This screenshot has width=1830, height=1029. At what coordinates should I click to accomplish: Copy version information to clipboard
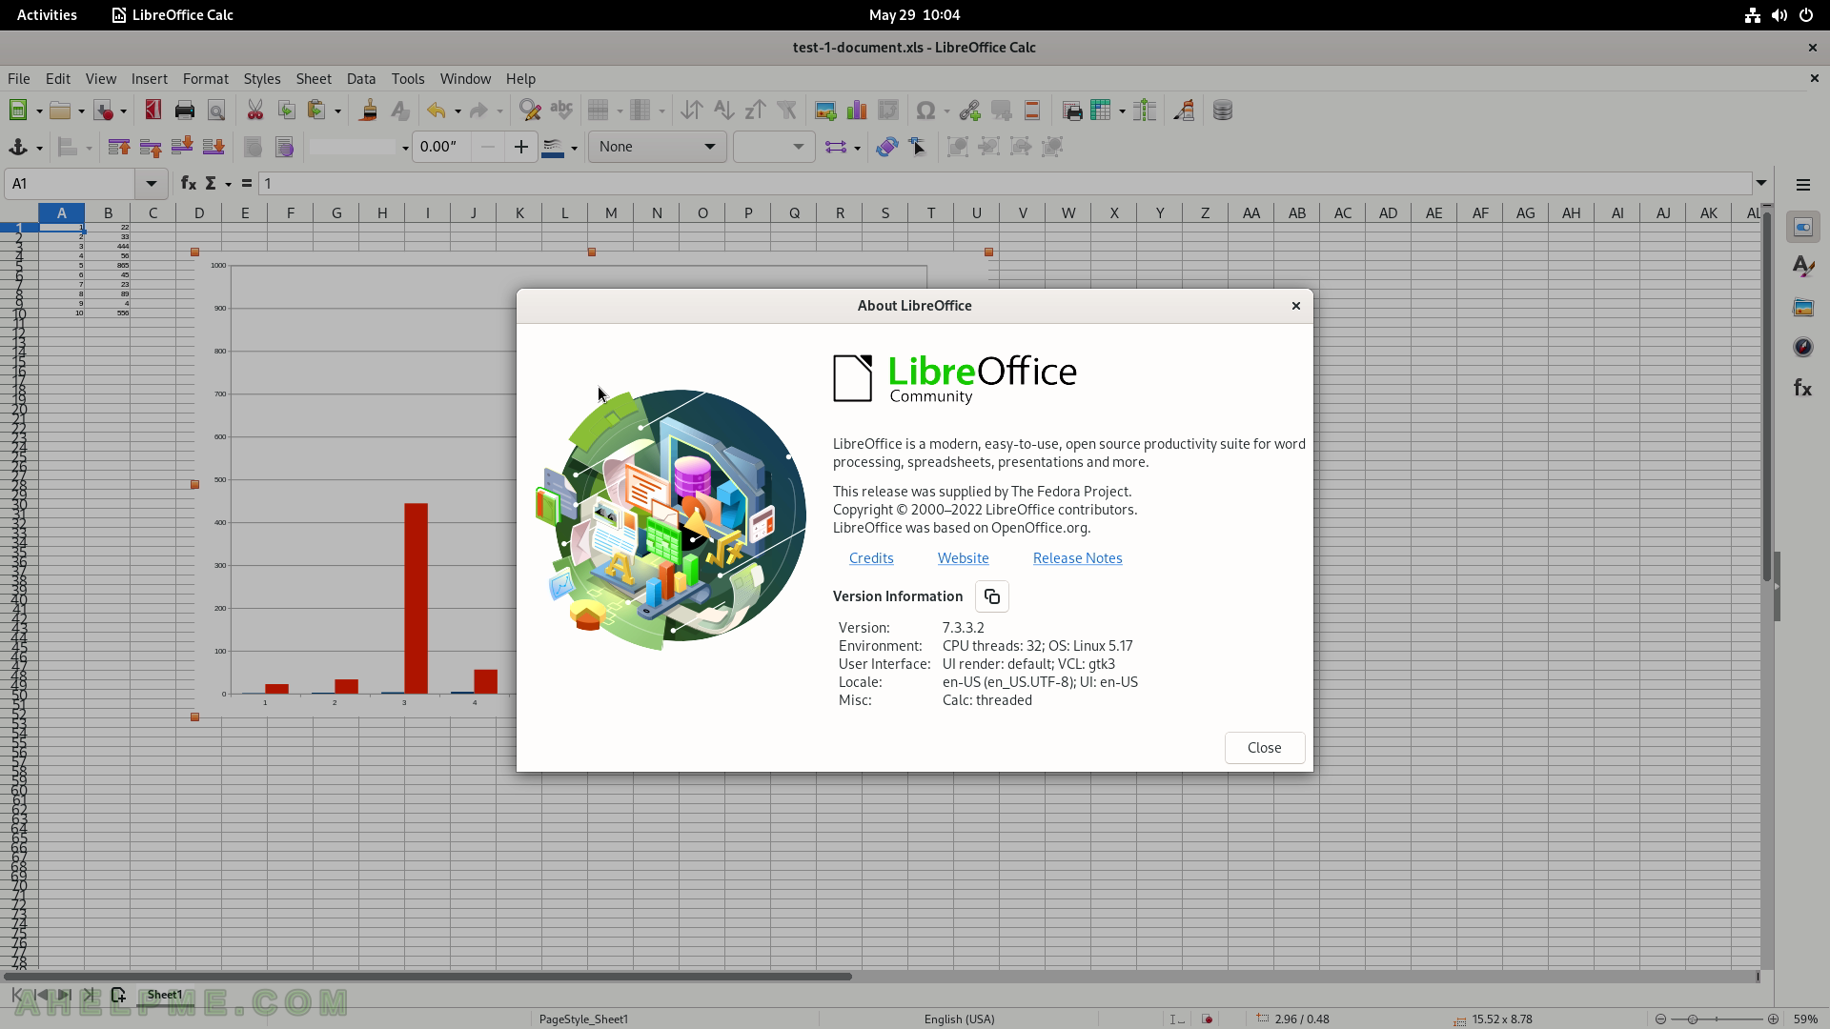pos(991,596)
